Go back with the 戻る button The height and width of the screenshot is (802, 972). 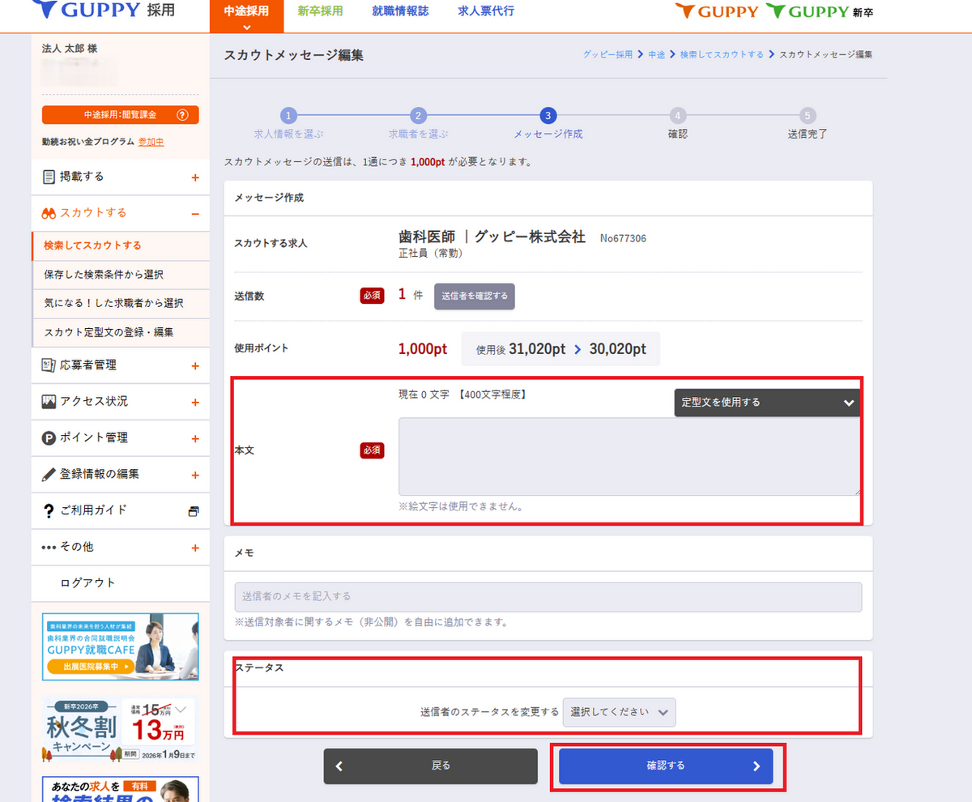pyautogui.click(x=430, y=766)
